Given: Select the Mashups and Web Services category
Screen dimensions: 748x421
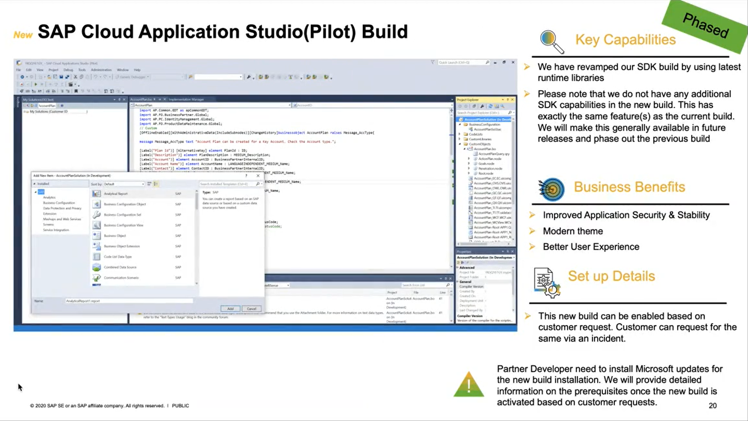Looking at the screenshot, I should pyautogui.click(x=62, y=219).
